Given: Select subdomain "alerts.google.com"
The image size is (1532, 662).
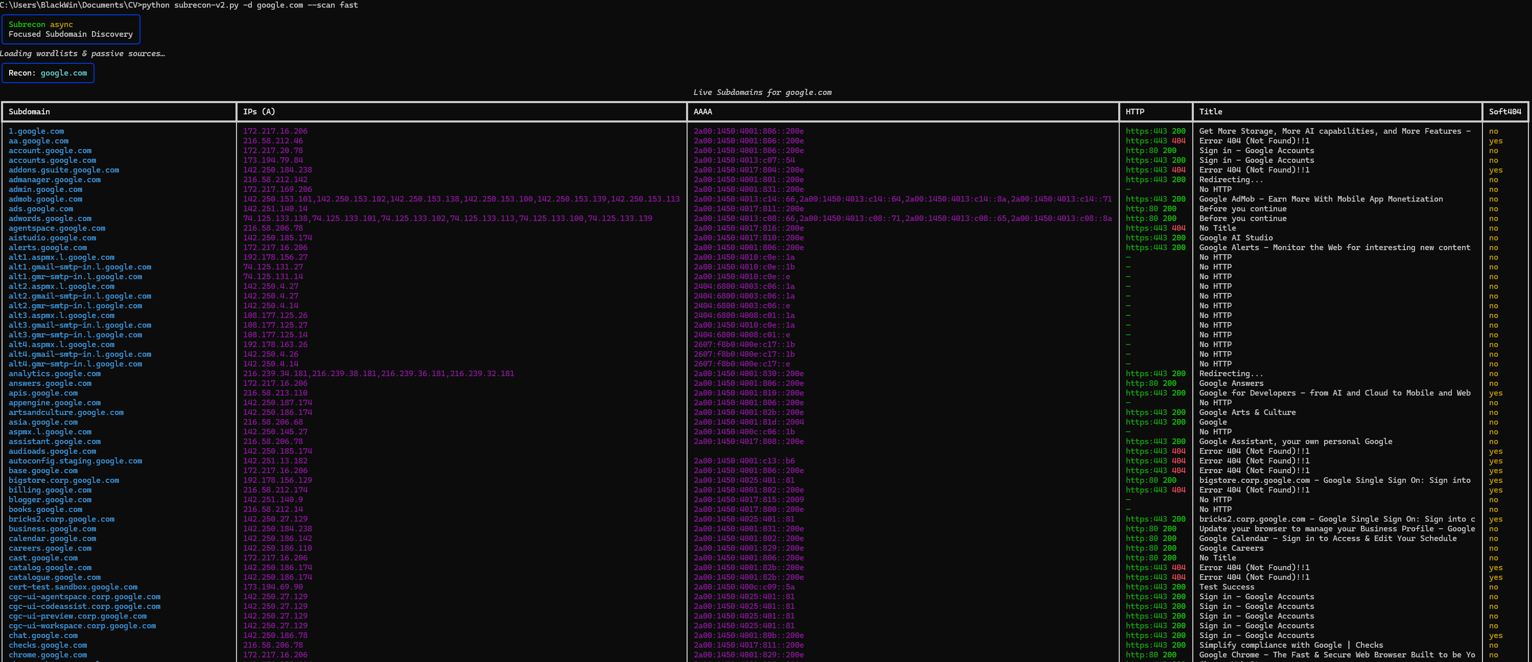Looking at the screenshot, I should (x=48, y=248).
